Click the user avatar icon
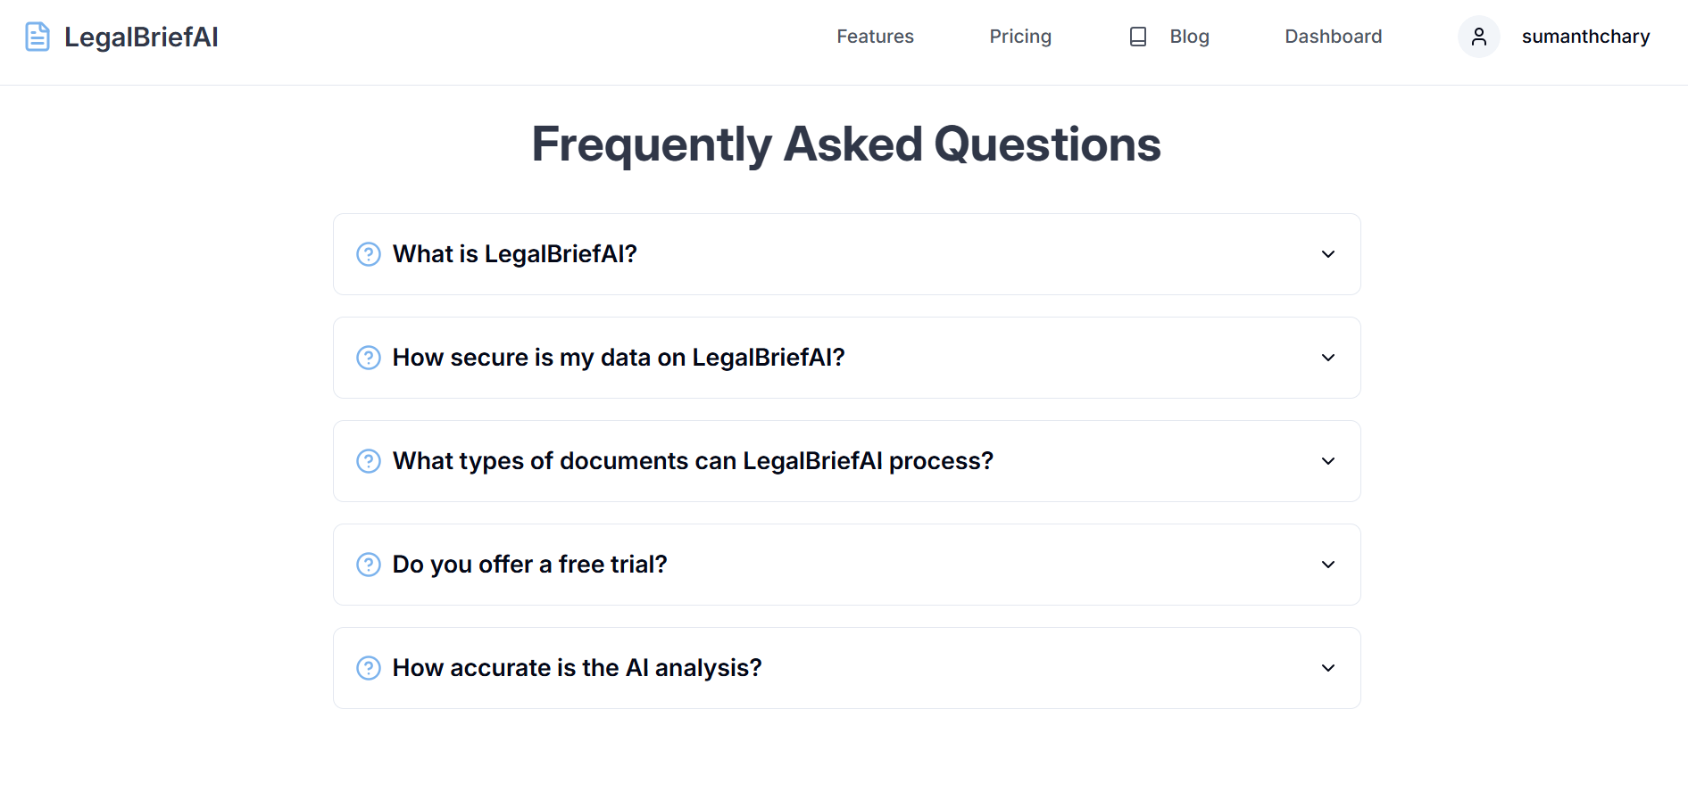1688x792 pixels. pyautogui.click(x=1478, y=37)
